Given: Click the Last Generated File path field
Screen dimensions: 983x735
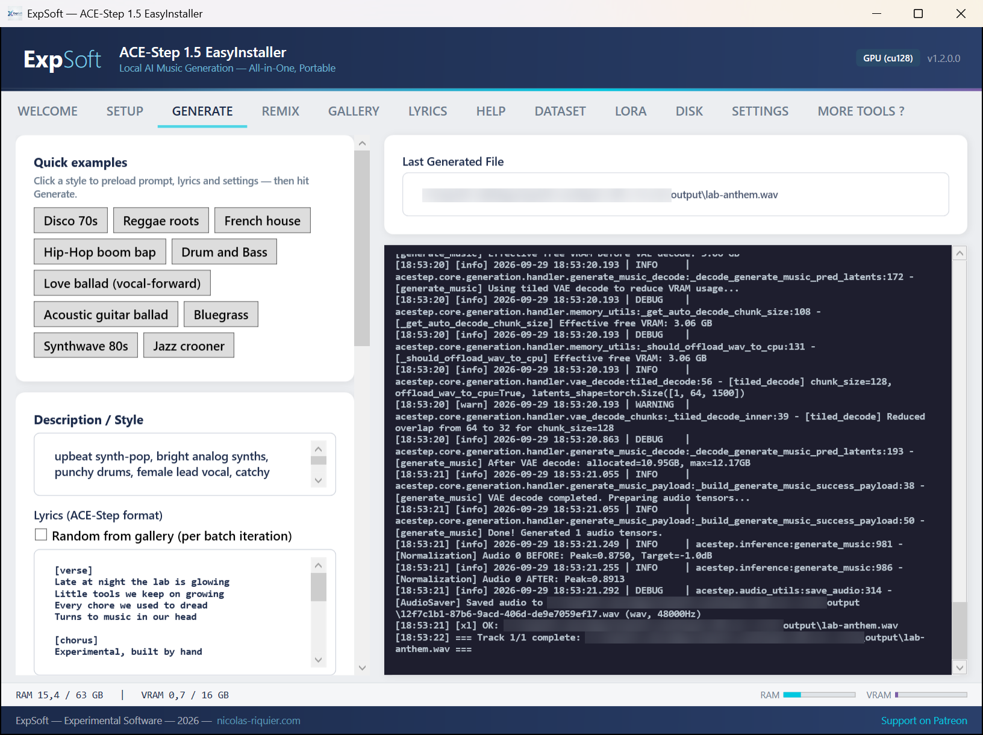Looking at the screenshot, I should pyautogui.click(x=675, y=194).
